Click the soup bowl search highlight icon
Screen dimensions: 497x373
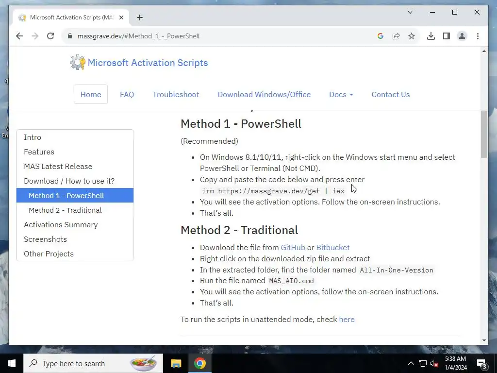pyautogui.click(x=144, y=363)
